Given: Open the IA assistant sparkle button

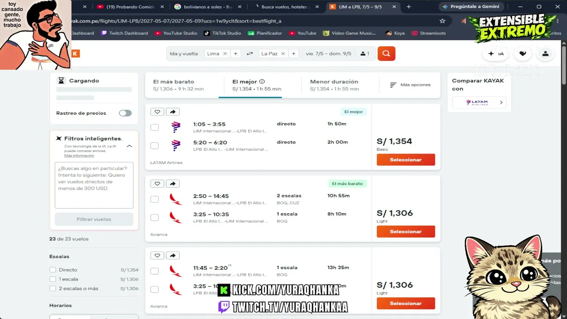Looking at the screenshot, I should pos(495,54).
